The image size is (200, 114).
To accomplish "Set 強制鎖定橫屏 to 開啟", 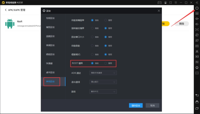I will 92,28.
